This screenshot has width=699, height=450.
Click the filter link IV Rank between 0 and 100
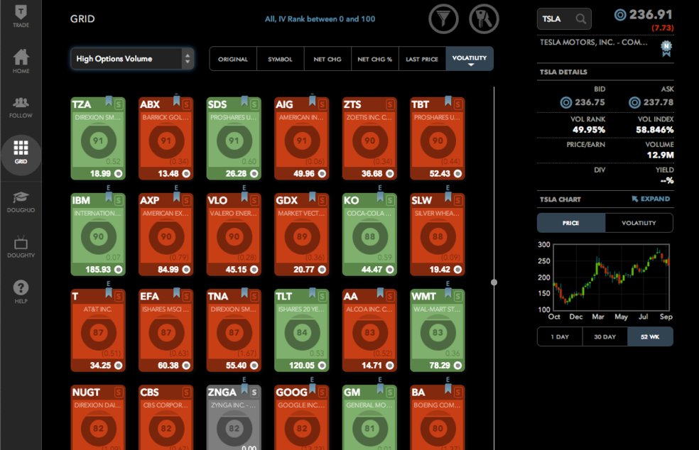[x=320, y=19]
